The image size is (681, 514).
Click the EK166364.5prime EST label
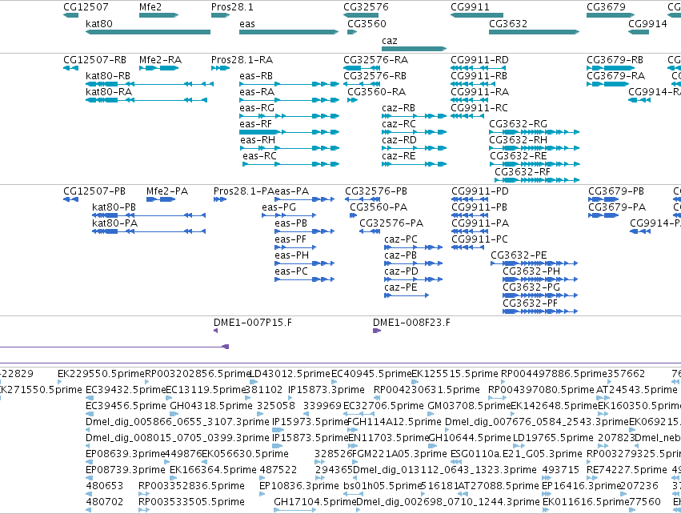213,470
